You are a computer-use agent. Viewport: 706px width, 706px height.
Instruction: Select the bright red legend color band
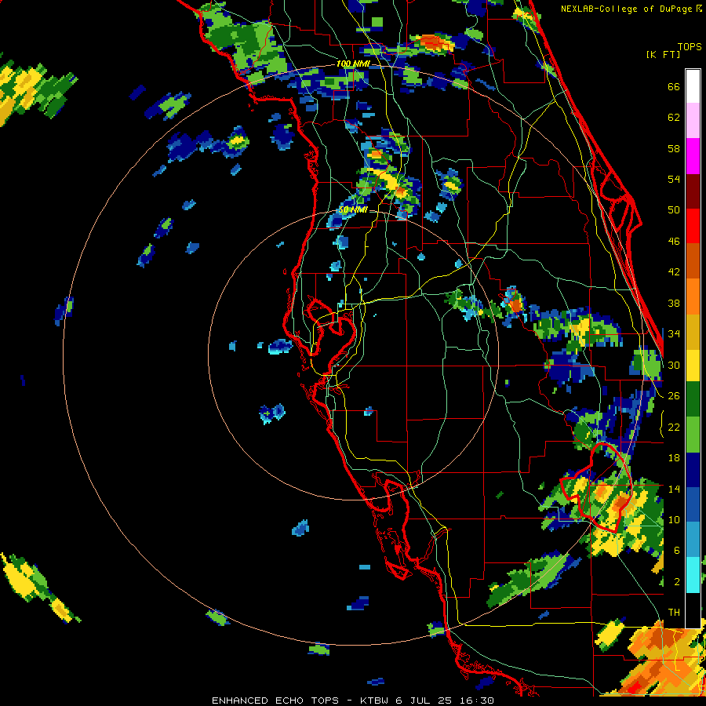[x=693, y=226]
